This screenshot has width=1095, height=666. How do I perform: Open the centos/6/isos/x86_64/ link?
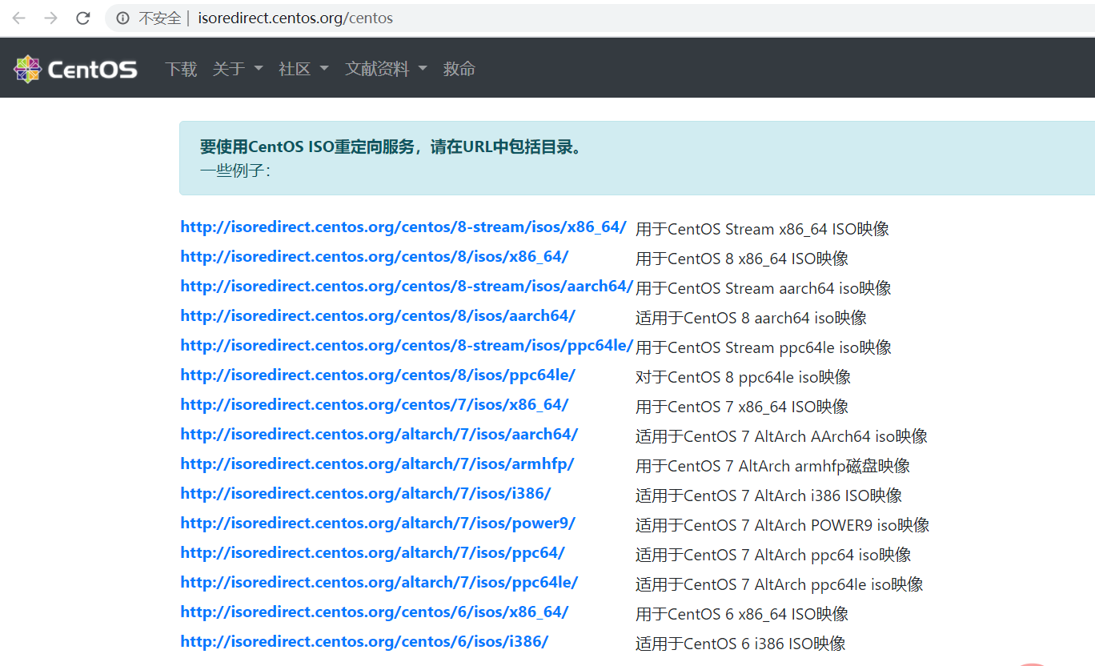tap(375, 612)
